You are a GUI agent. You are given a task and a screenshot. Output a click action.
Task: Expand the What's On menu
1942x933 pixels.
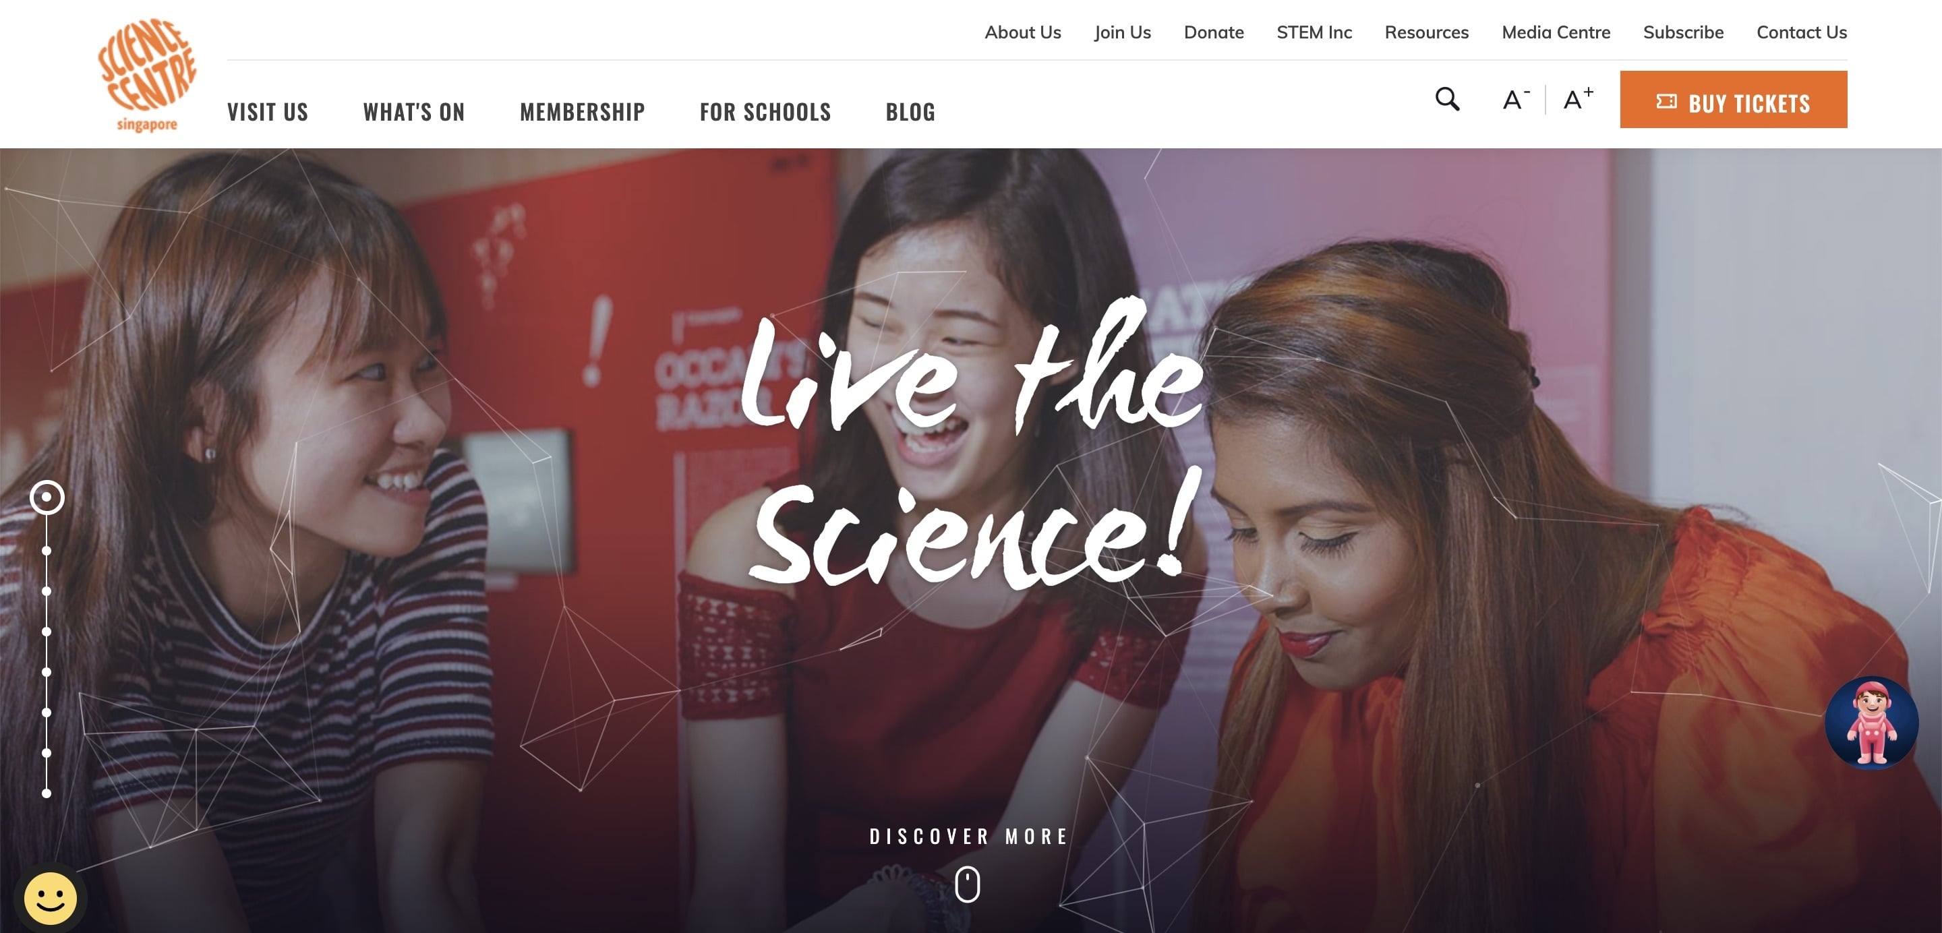coord(414,113)
